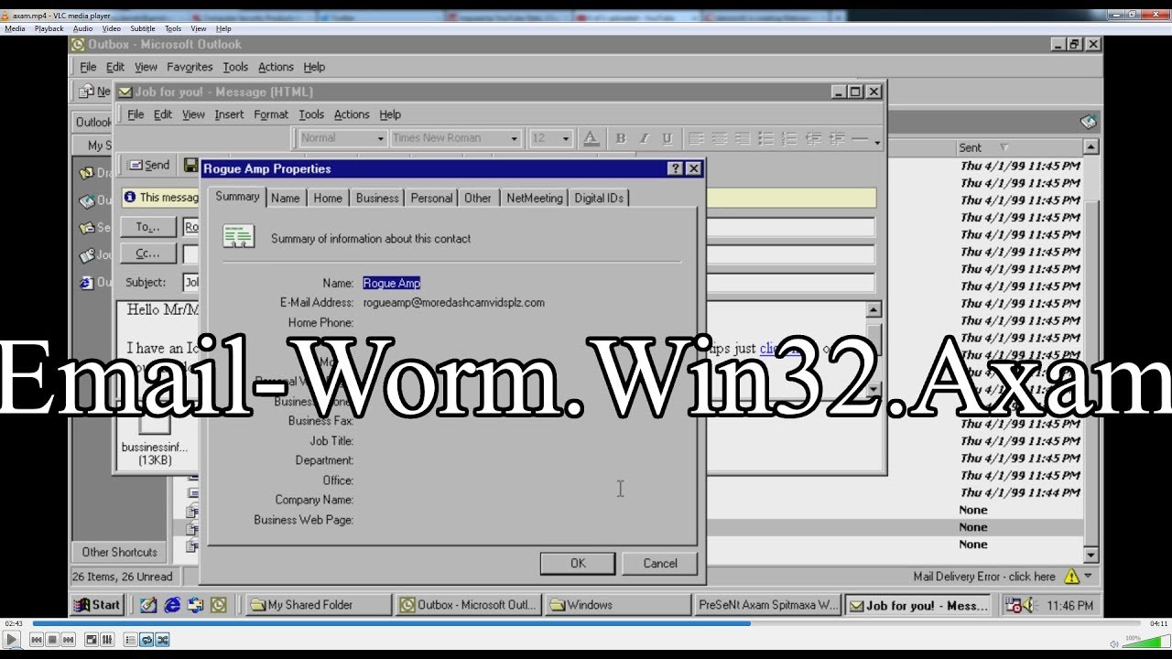Show the VLC playlist

coord(131,640)
